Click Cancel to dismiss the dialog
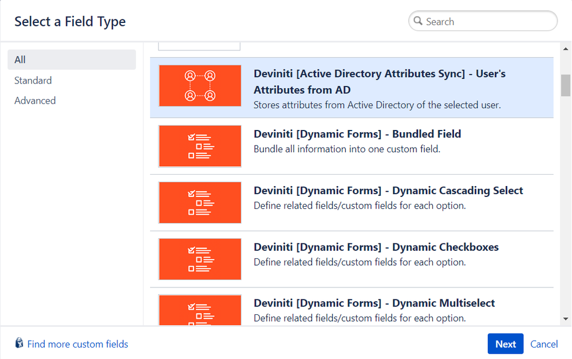This screenshot has width=572, height=359. tap(543, 344)
